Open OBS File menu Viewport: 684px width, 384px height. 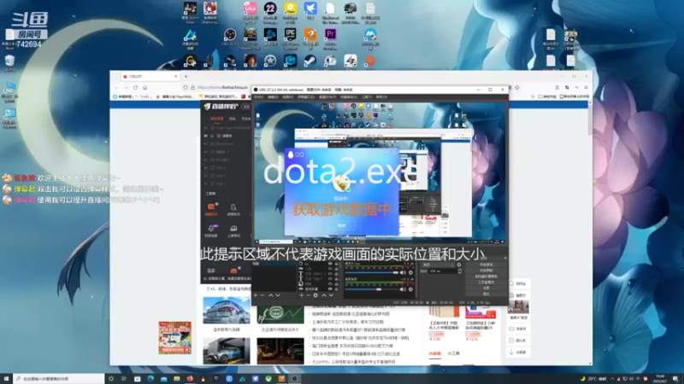258,97
